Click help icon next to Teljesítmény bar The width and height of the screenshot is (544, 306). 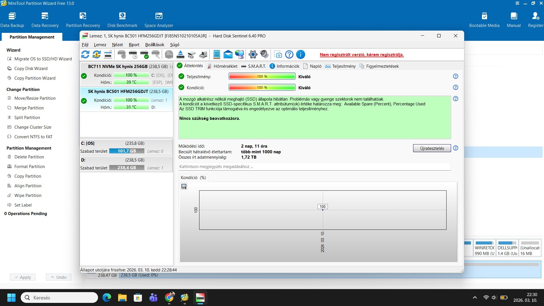click(455, 76)
